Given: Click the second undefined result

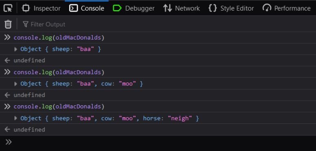Looking at the screenshot, I should 29,95.
